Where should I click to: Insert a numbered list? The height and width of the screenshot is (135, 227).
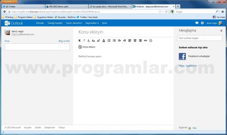tap(109, 41)
